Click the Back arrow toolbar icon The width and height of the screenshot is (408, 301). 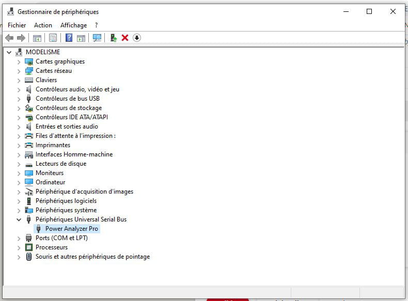coord(9,38)
